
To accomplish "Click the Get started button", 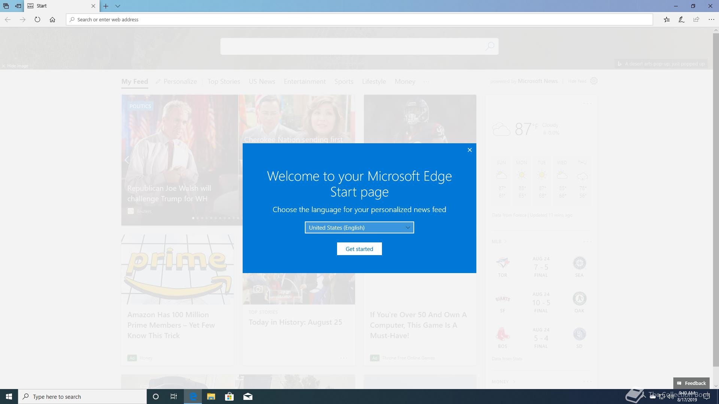I will tap(359, 249).
